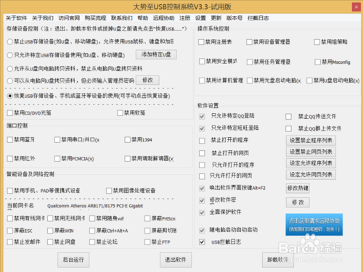Screen dimensions: 363x272
Task: Click 设置禁止网页列表 button
Action: (x=311, y=152)
